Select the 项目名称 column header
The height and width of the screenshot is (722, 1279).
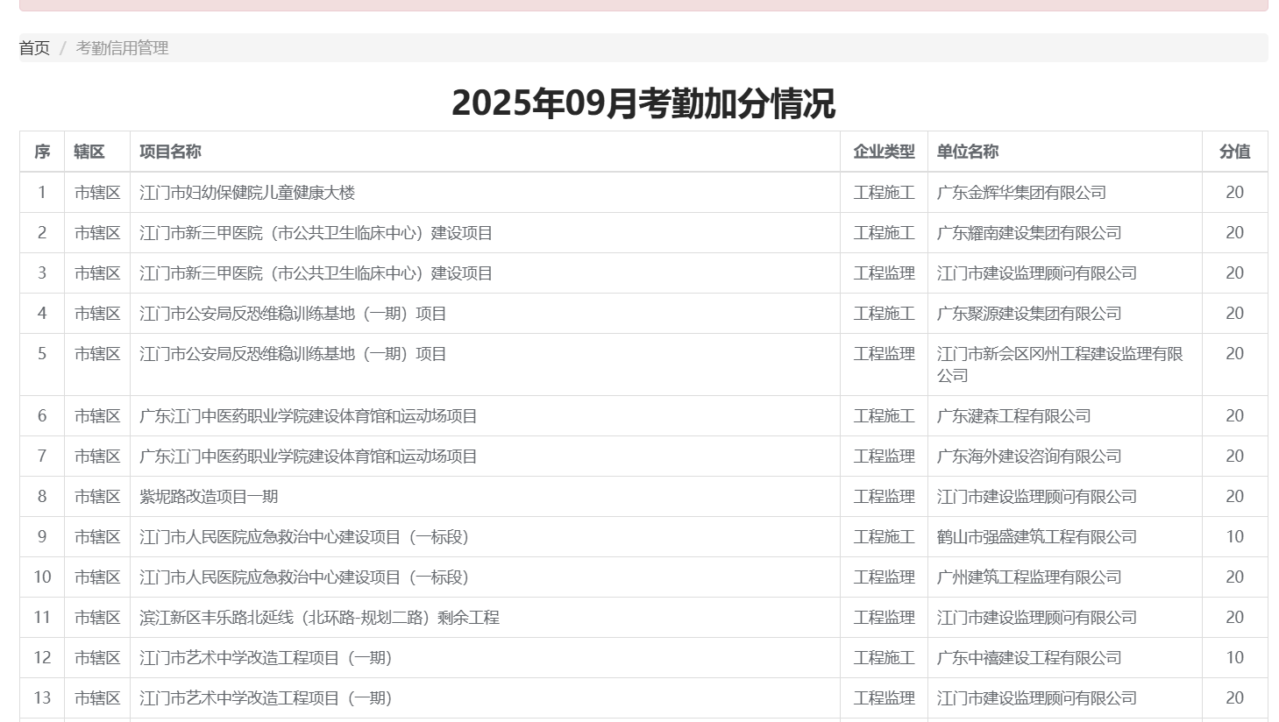170,152
